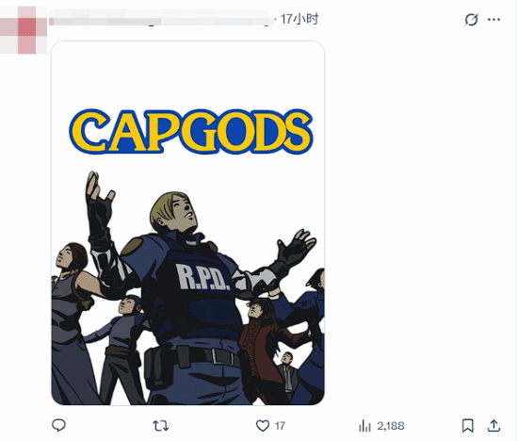Viewport: 518px width, 441px height.
Task: Open the share upload arrow icon
Action: (494, 426)
